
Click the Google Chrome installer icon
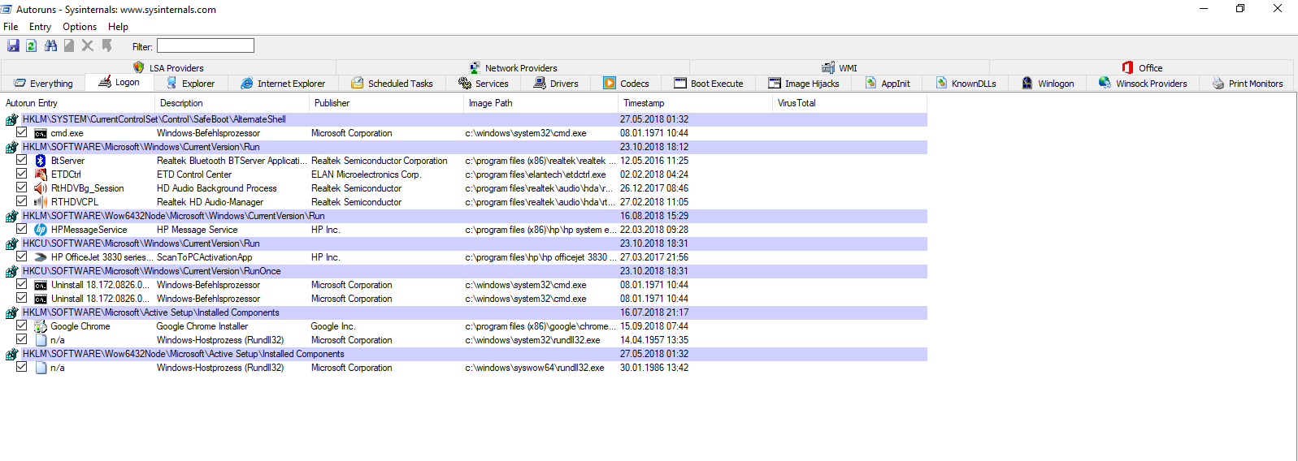41,326
